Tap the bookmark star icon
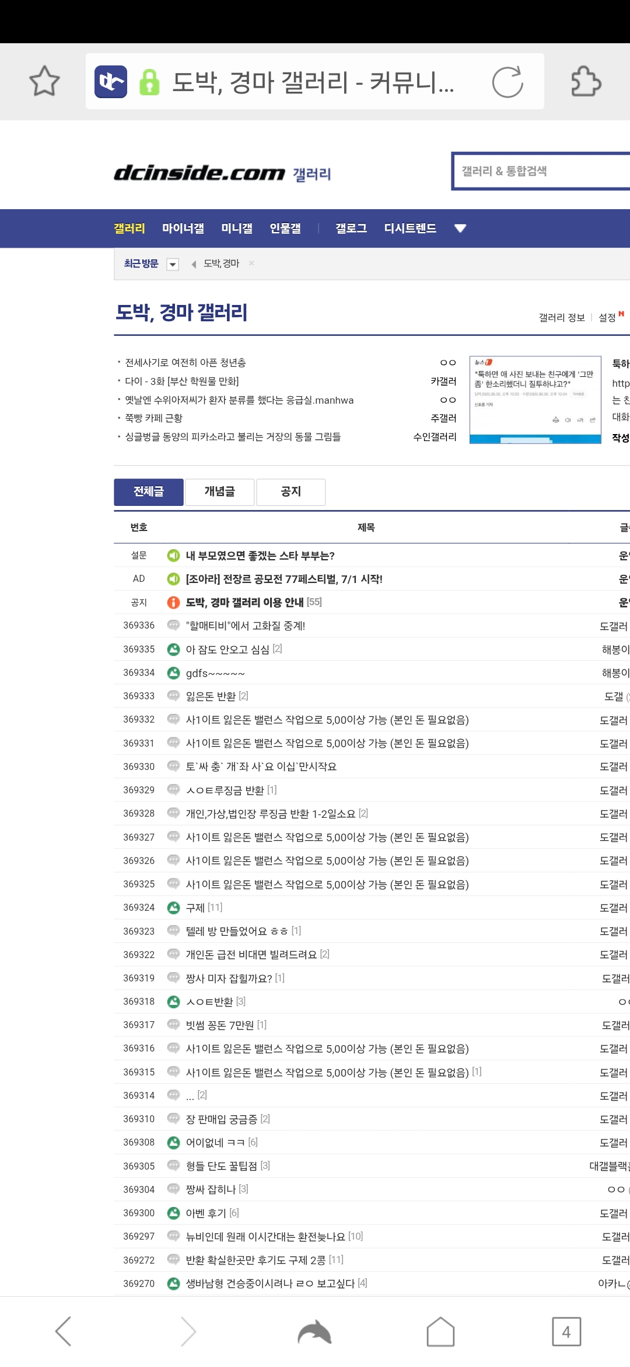 pyautogui.click(x=44, y=81)
